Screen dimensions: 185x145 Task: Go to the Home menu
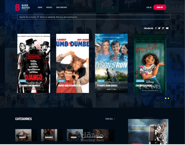(40, 7)
